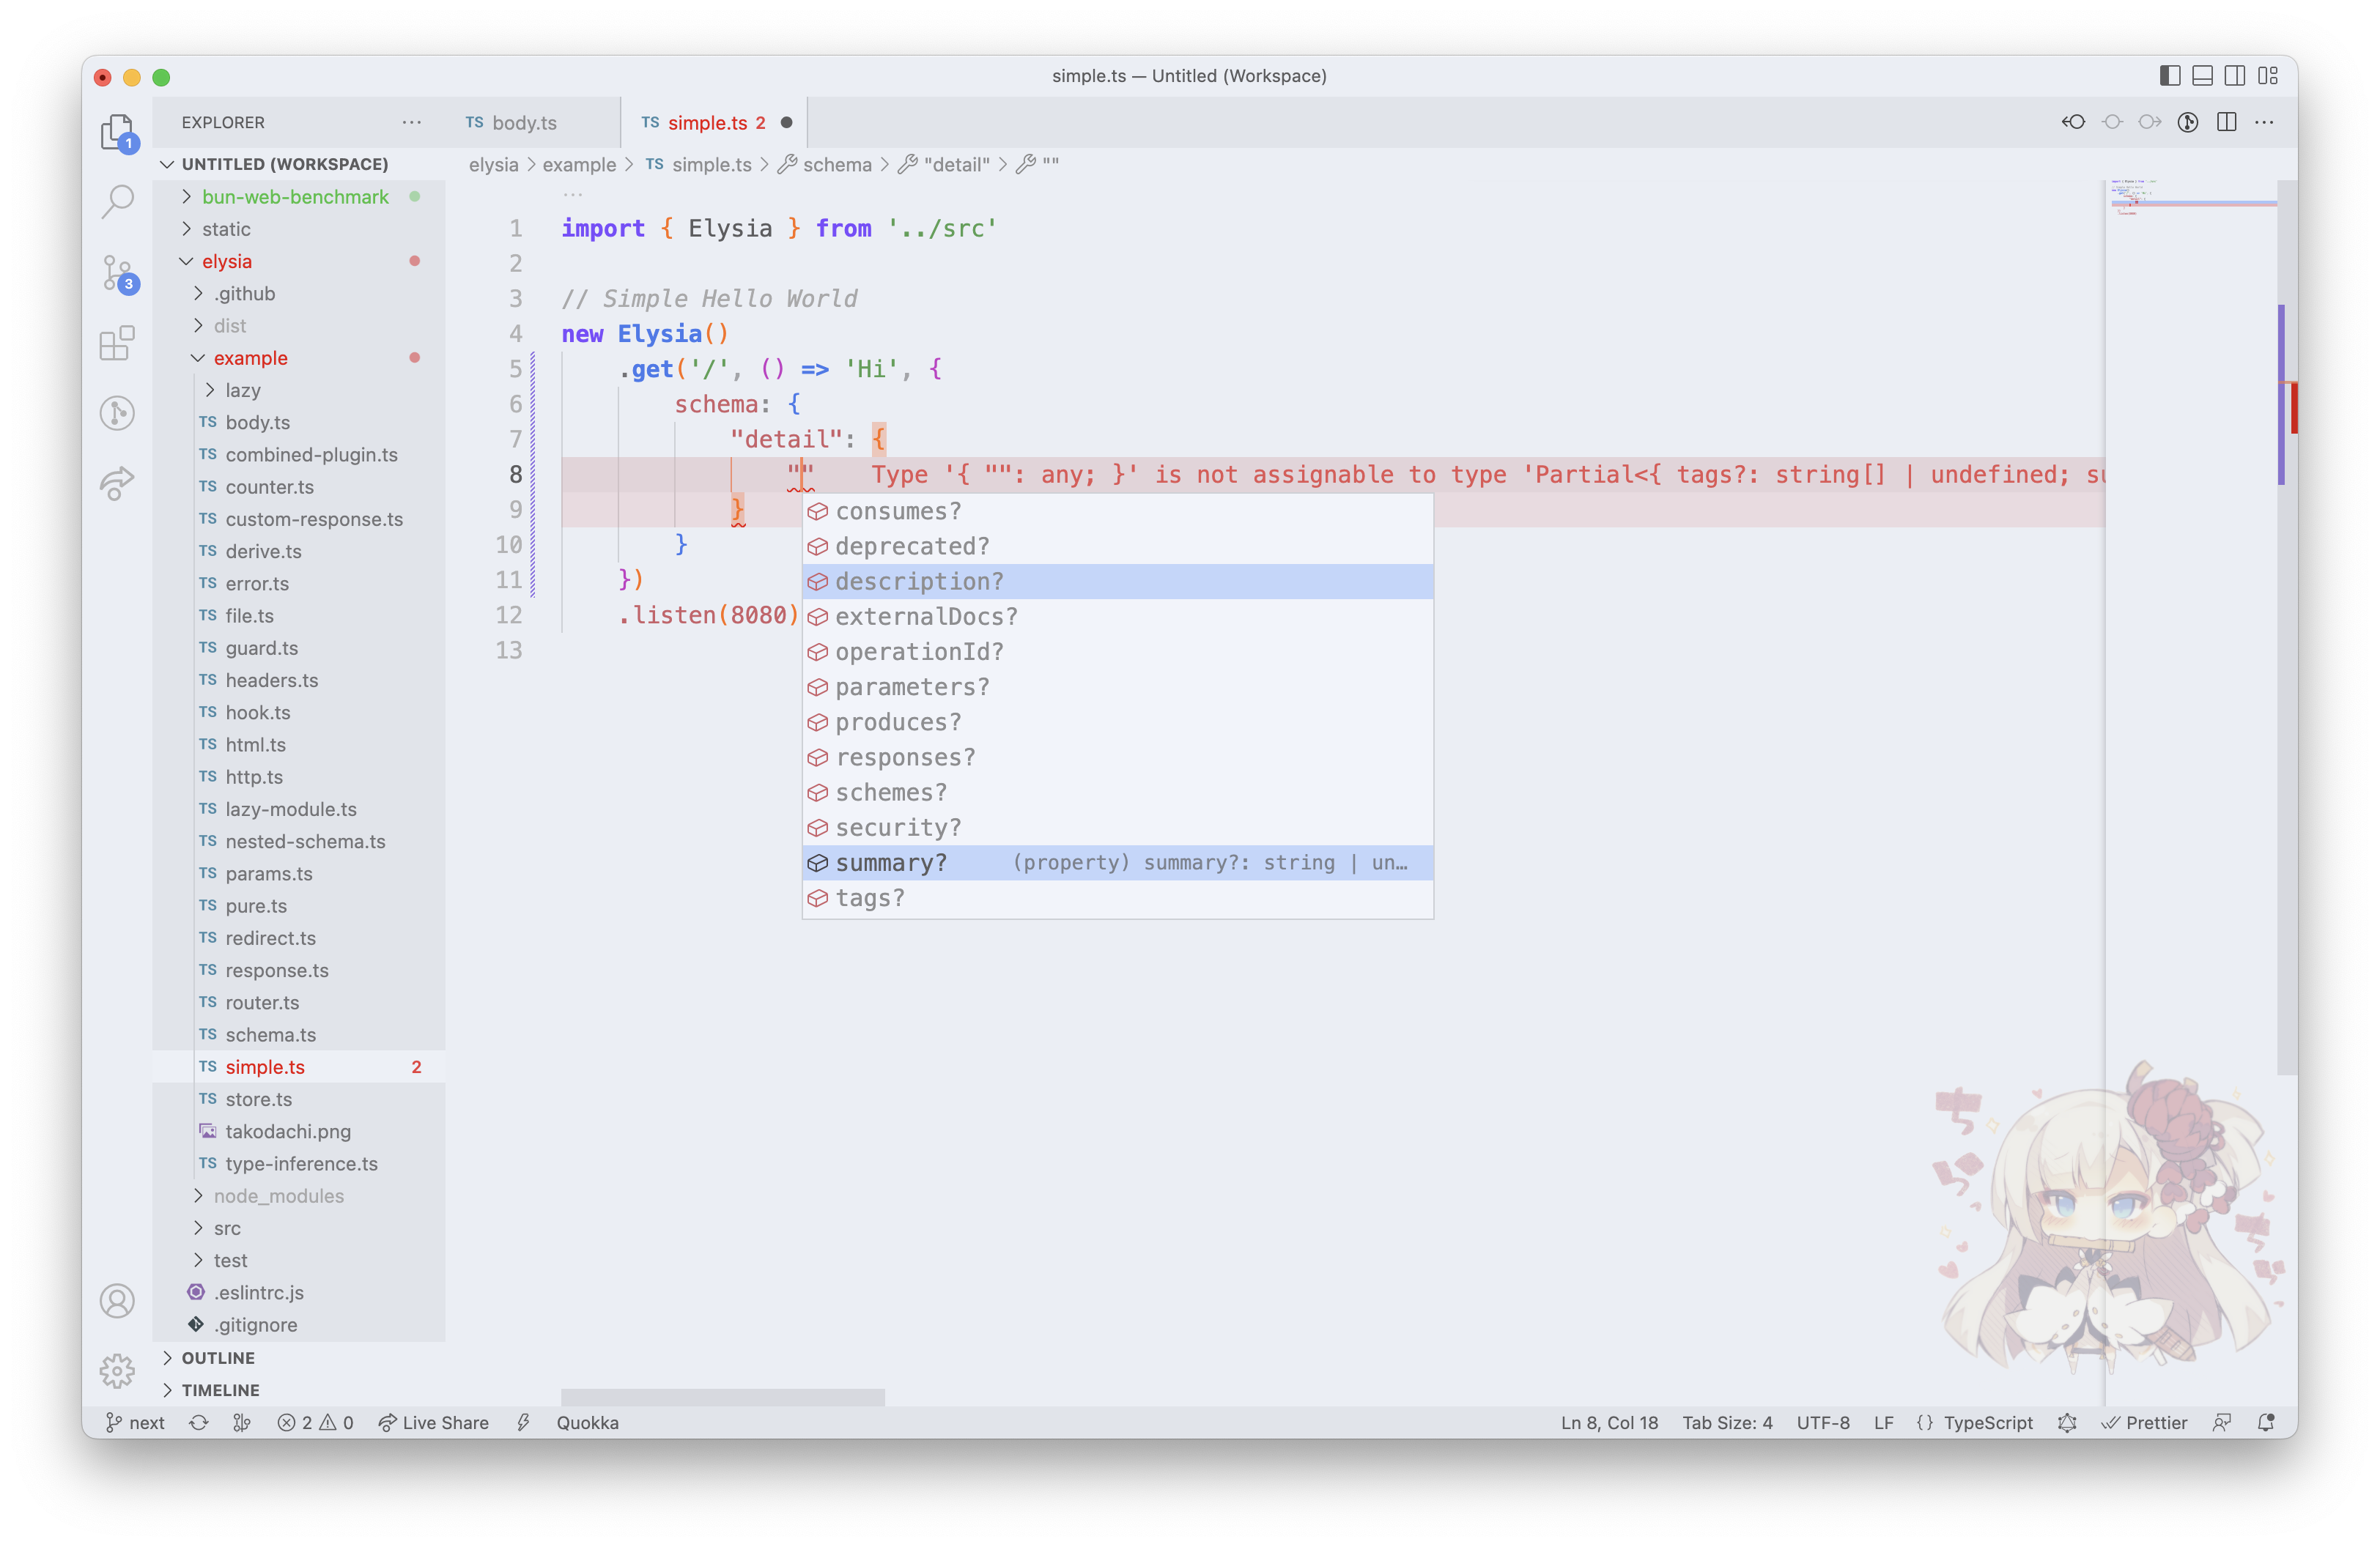Click Quokka in status bar

point(587,1422)
